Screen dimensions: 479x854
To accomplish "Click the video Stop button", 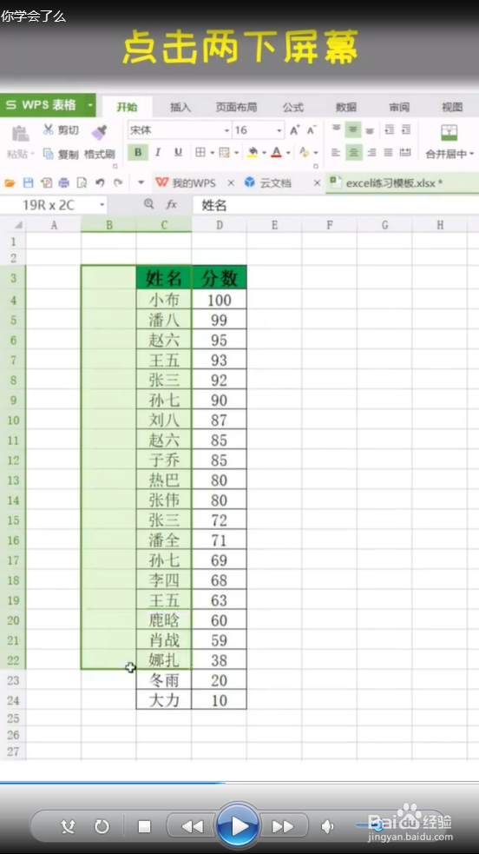I will [x=144, y=827].
